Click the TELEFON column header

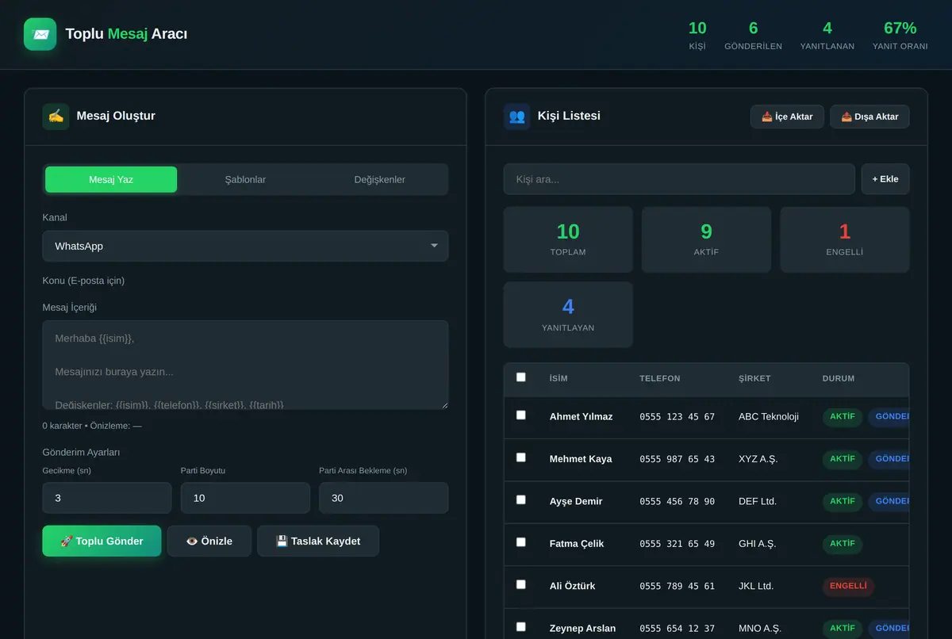tap(660, 379)
